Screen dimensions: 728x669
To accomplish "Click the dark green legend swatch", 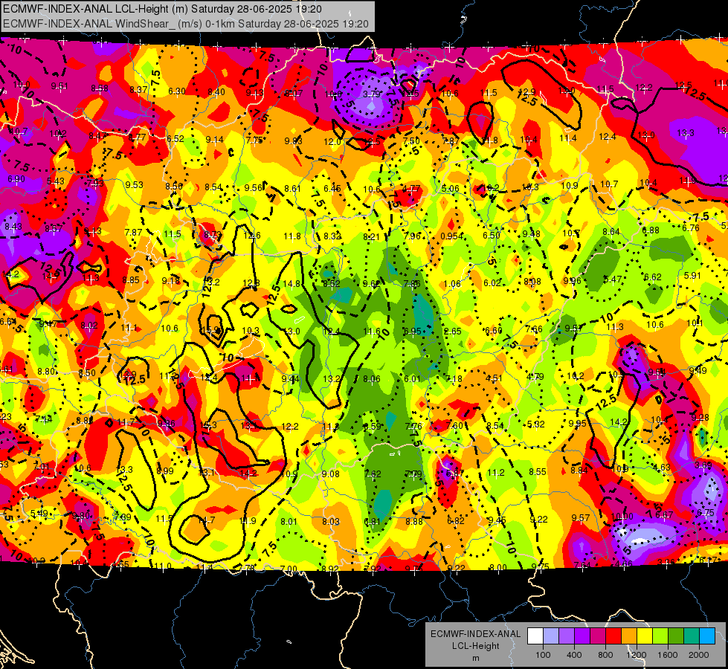I will click(x=675, y=636).
